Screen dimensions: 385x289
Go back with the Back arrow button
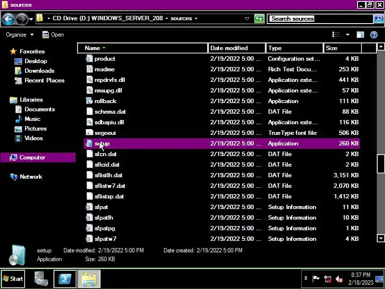point(8,19)
